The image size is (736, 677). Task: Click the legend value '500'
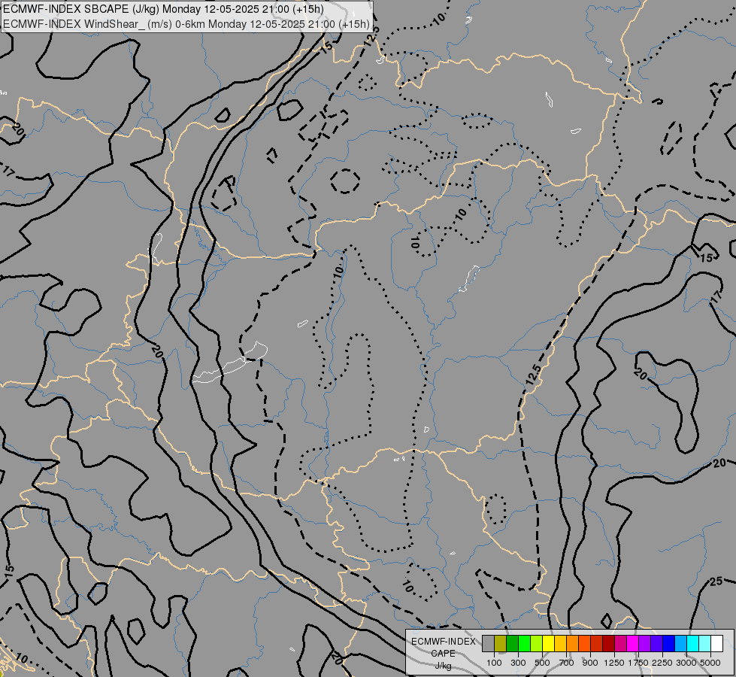coord(542,663)
